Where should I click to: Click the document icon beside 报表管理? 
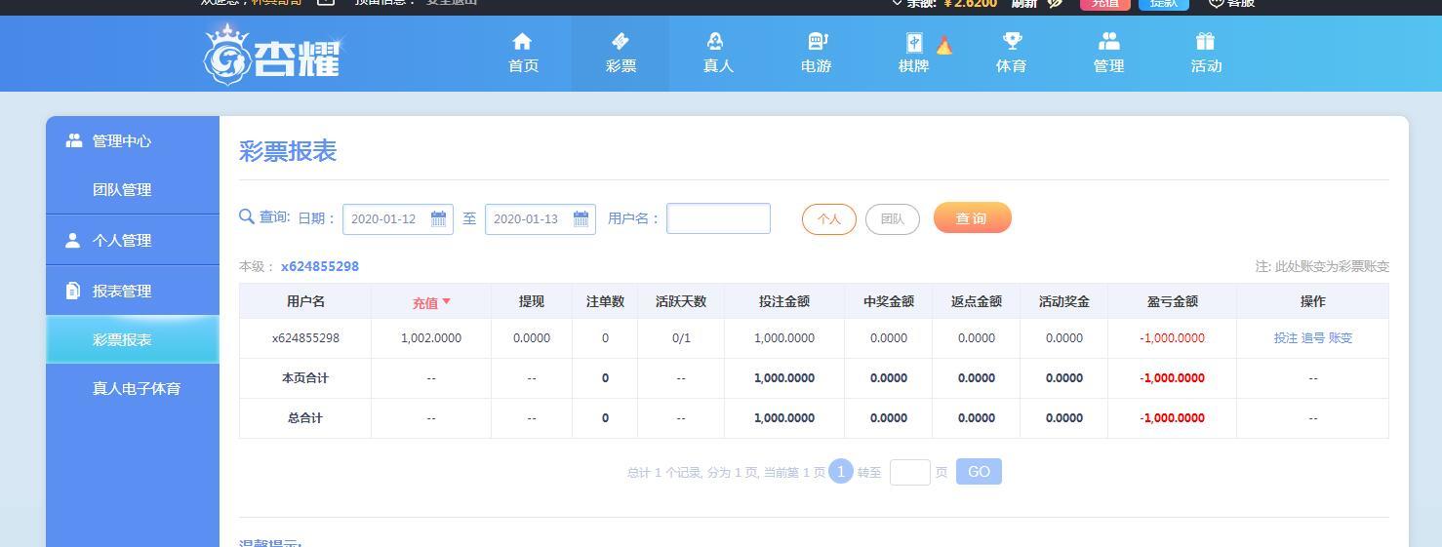[72, 291]
